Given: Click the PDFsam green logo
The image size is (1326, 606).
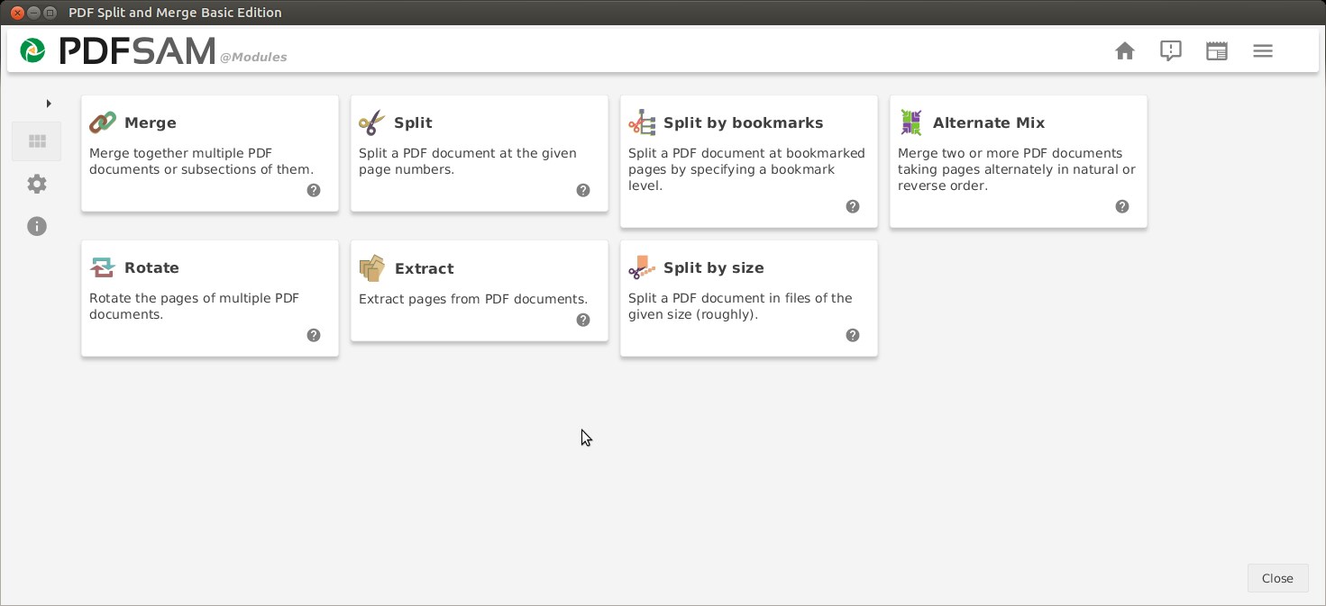Looking at the screenshot, I should point(33,50).
